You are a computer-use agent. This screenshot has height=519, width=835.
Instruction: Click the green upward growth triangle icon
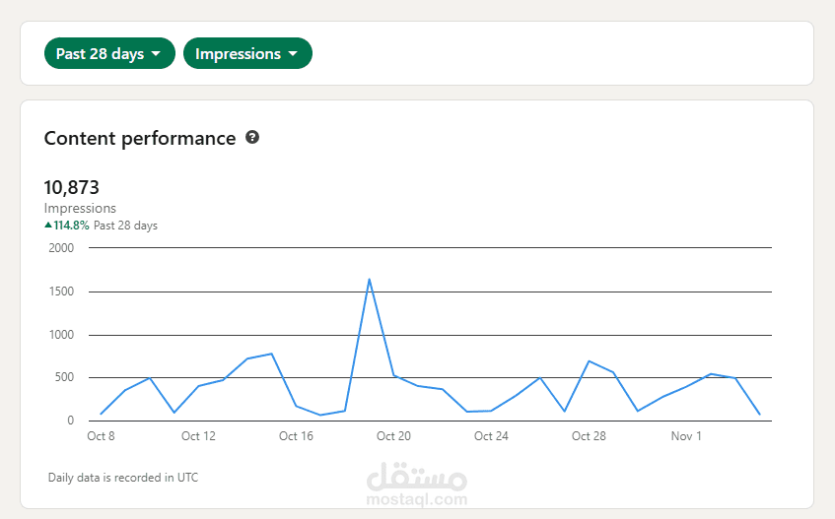[48, 226]
